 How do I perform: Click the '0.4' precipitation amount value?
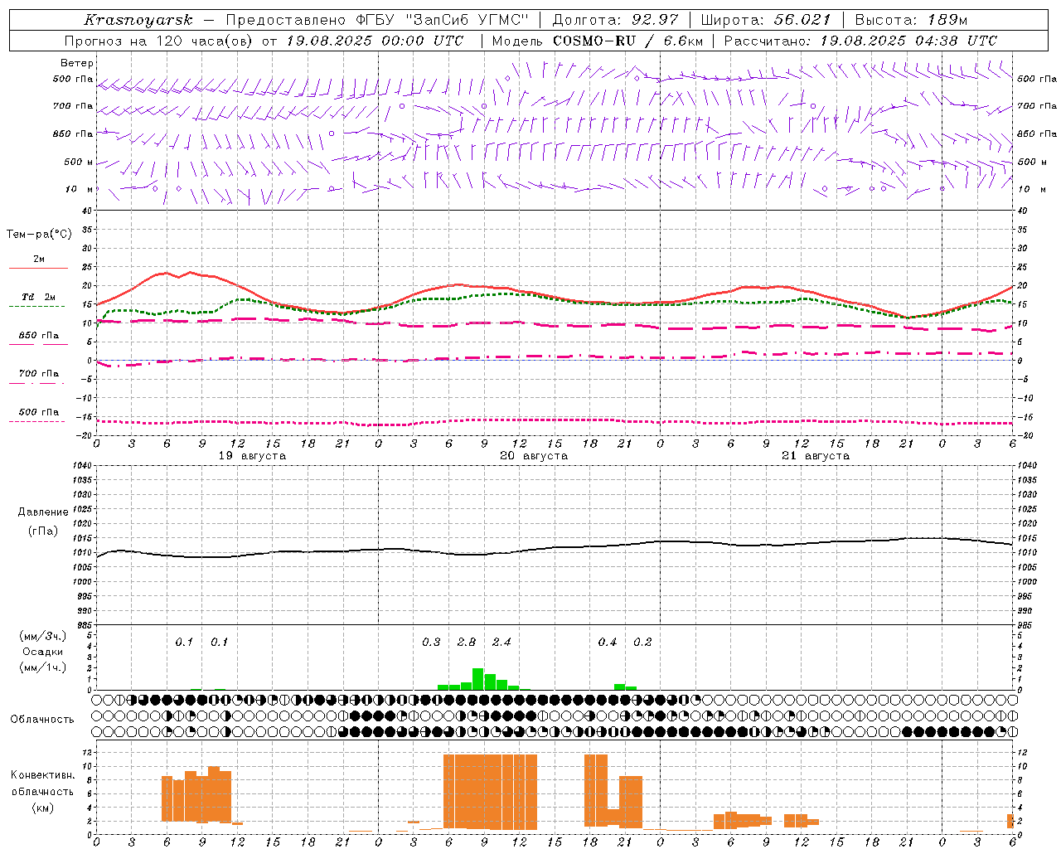pyautogui.click(x=608, y=643)
